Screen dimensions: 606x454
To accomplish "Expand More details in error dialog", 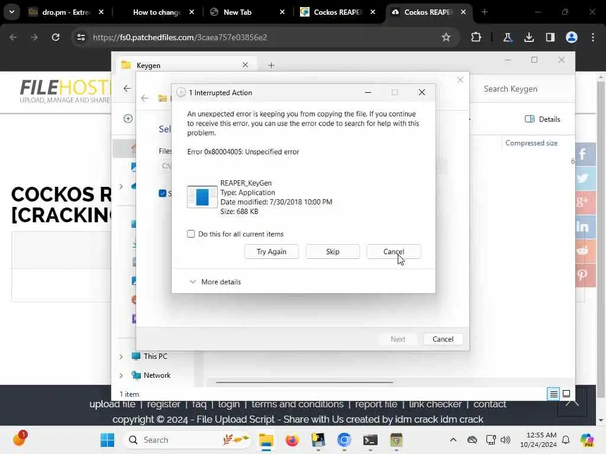I will [215, 282].
